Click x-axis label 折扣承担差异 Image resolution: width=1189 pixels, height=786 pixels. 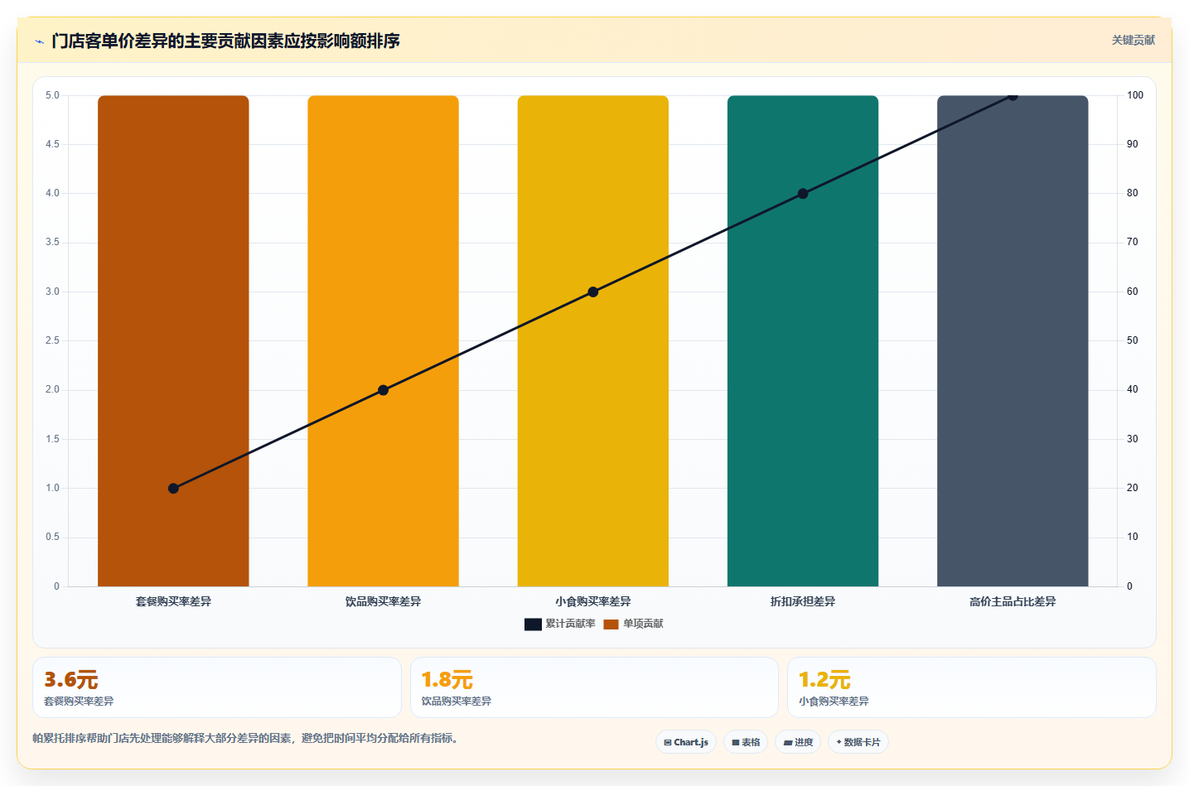pyautogui.click(x=803, y=601)
